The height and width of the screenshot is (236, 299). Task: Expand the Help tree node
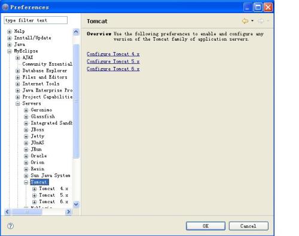tap(9, 32)
